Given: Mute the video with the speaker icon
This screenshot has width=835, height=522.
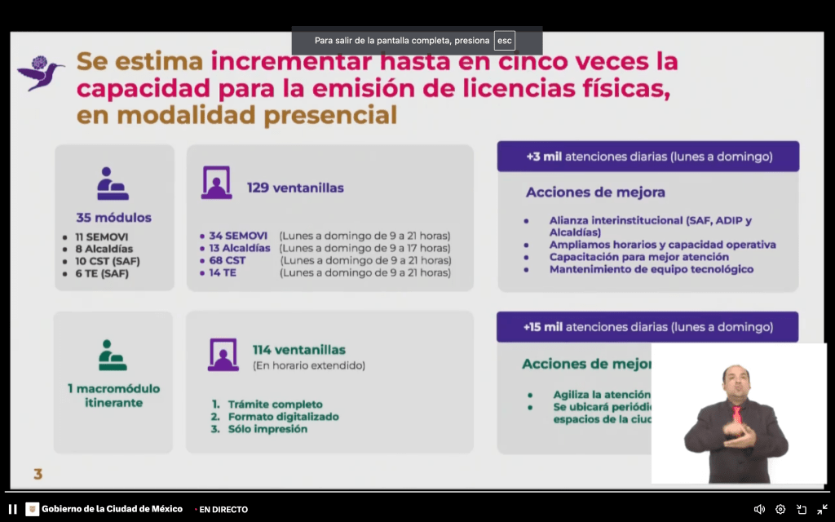Looking at the screenshot, I should click(759, 509).
